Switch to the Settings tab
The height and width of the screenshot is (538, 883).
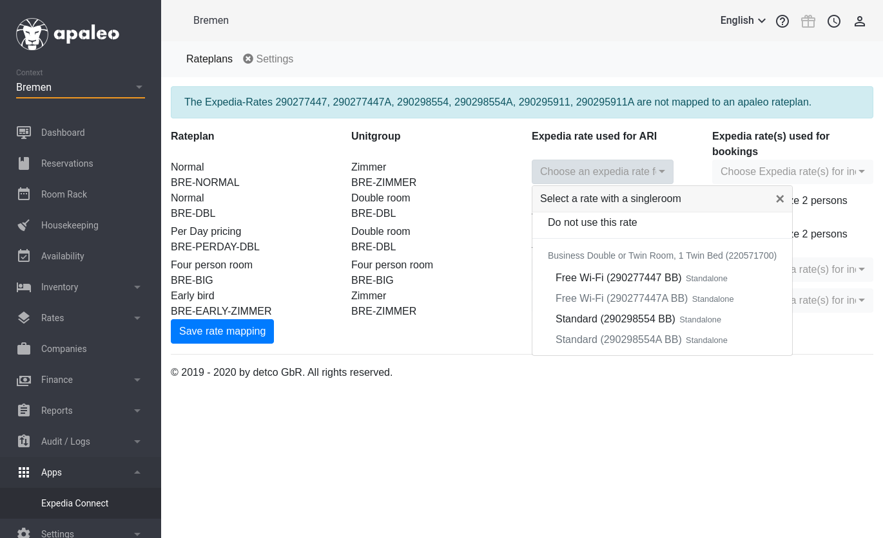click(x=268, y=59)
